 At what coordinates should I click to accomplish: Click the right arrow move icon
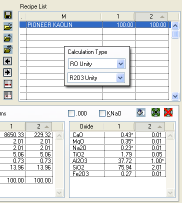(x=7, y=72)
